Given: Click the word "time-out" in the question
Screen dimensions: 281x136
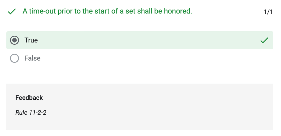Looking at the screenshot, I should pos(43,12).
